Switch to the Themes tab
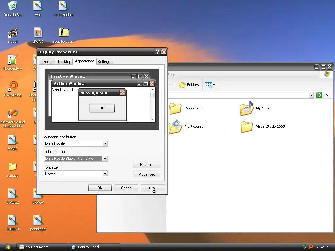Image resolution: width=335 pixels, height=251 pixels. [x=48, y=62]
